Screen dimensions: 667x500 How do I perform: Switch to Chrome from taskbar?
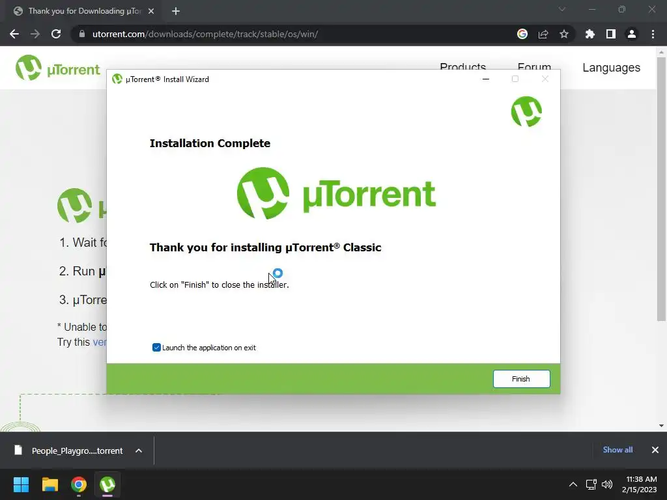tap(79, 484)
